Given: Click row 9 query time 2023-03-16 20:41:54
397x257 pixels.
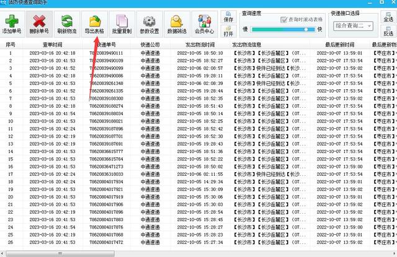Looking at the screenshot, I should tap(52, 114).
